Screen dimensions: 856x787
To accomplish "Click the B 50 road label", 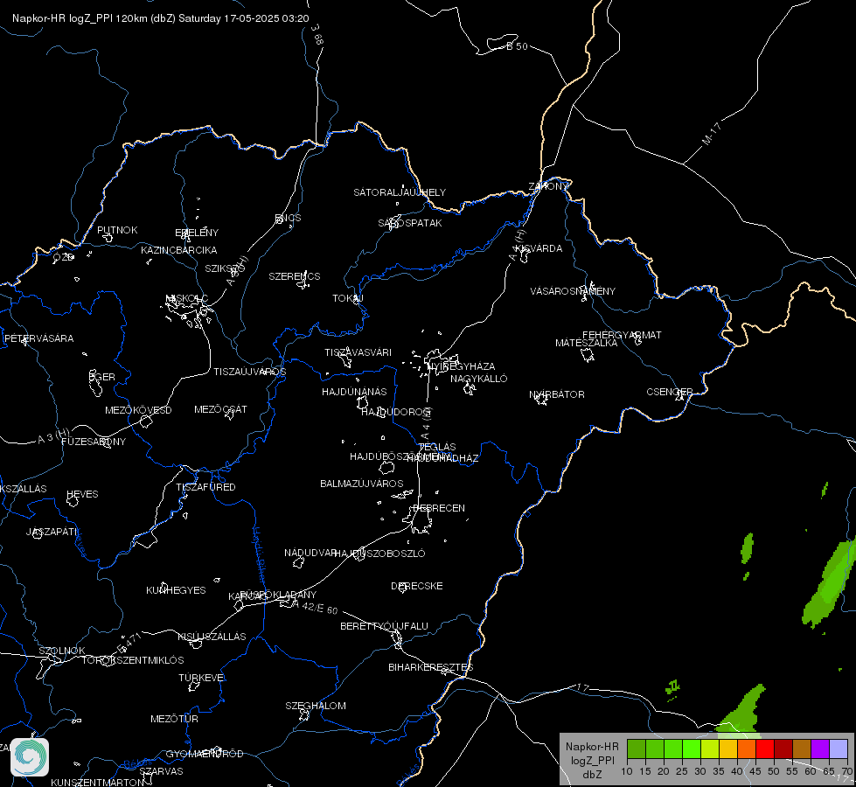I will tap(517, 46).
